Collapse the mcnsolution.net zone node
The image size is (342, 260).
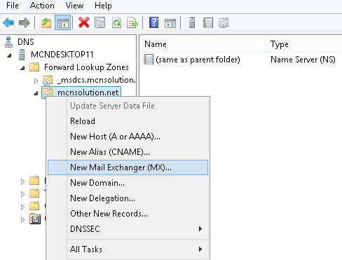[x=36, y=93]
